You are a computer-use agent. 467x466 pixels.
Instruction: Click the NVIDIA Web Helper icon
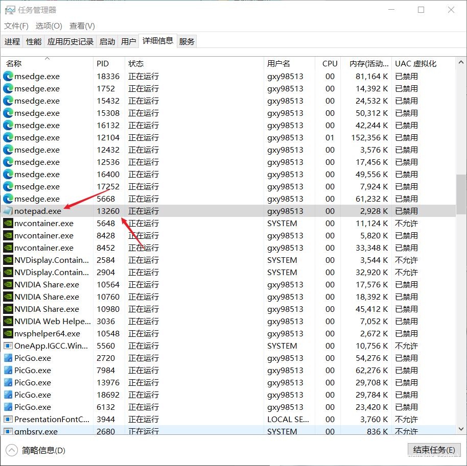click(8, 322)
